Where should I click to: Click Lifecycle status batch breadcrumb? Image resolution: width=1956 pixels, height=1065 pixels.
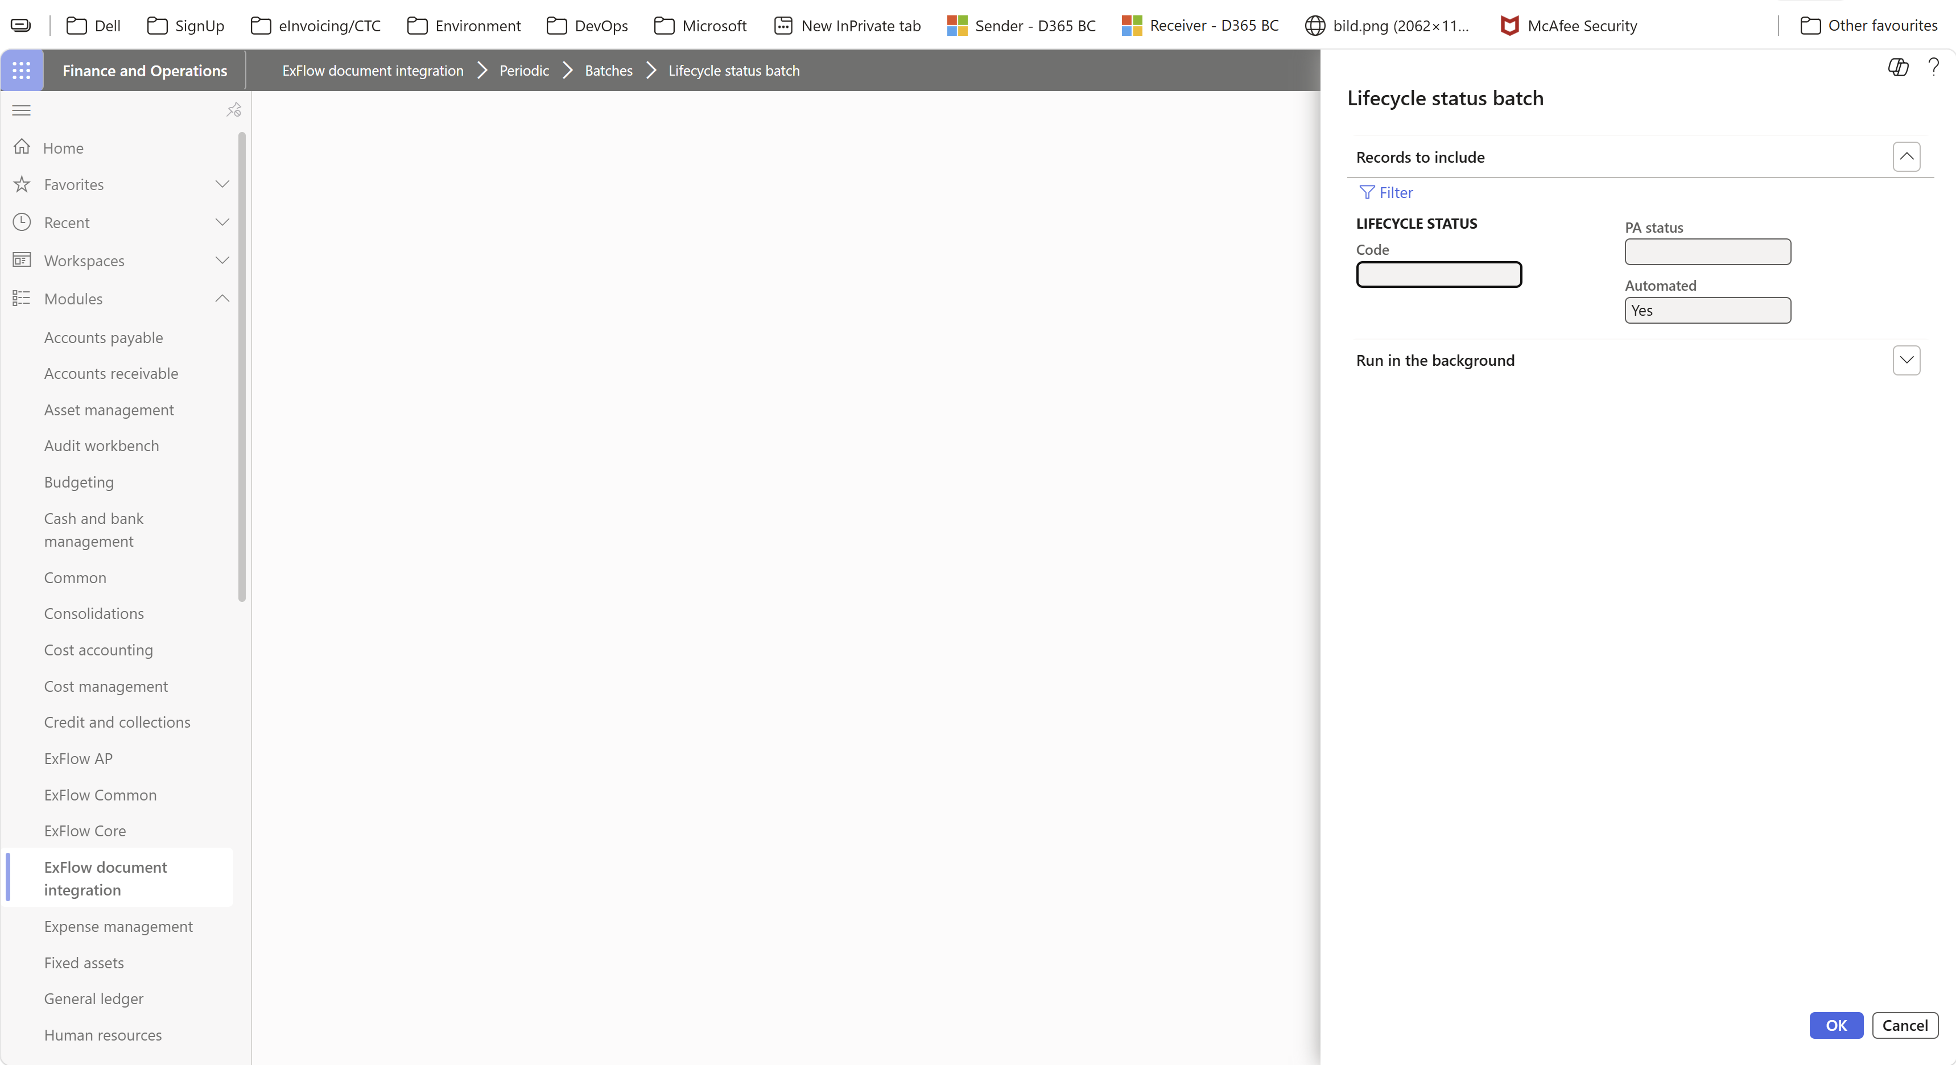click(x=734, y=71)
